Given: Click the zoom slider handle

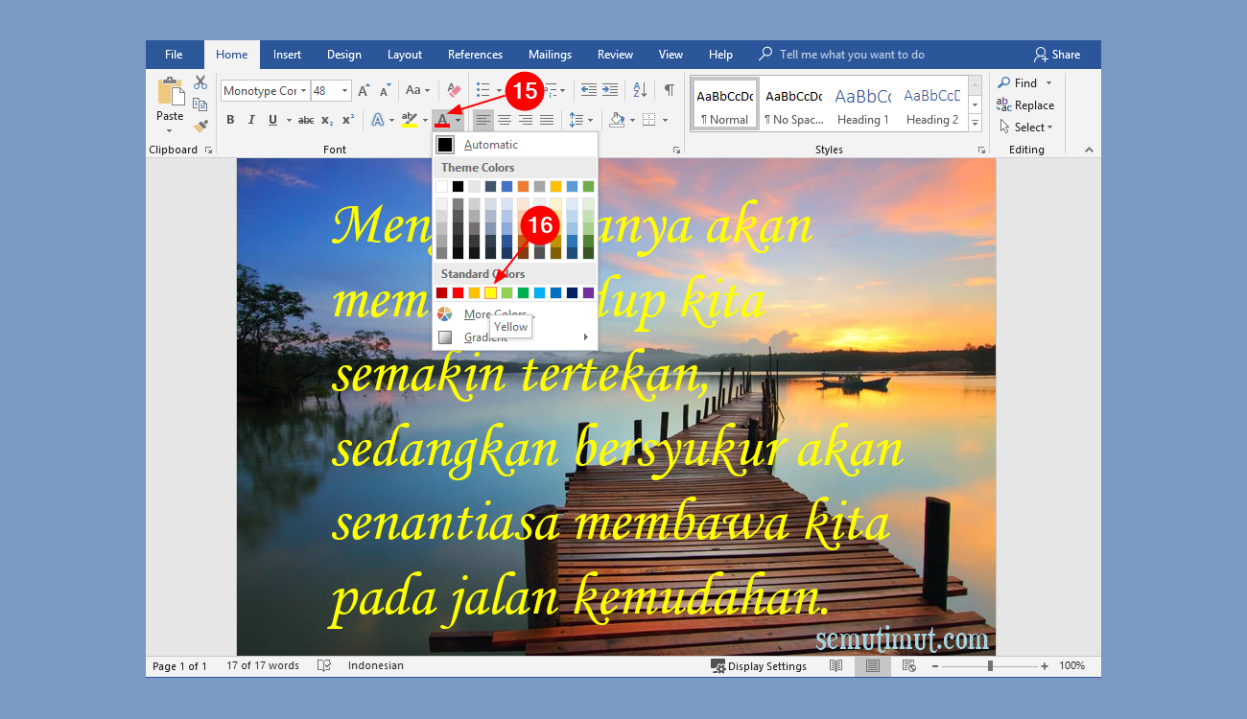Looking at the screenshot, I should tap(990, 666).
